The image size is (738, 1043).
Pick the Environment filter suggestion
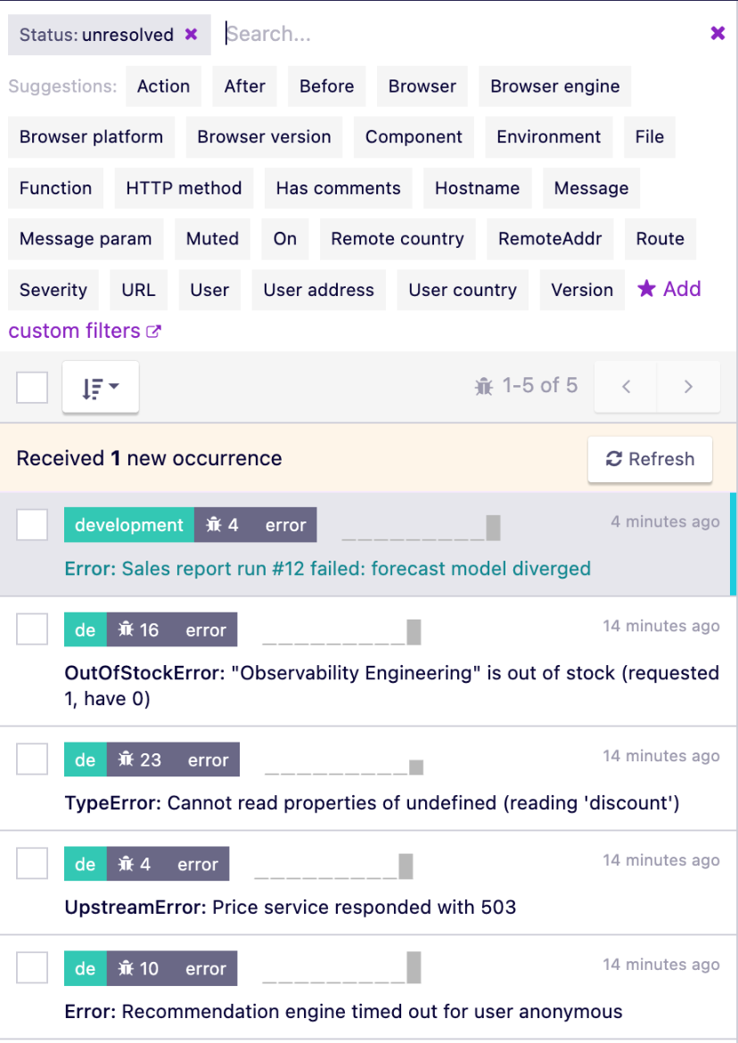tap(548, 137)
